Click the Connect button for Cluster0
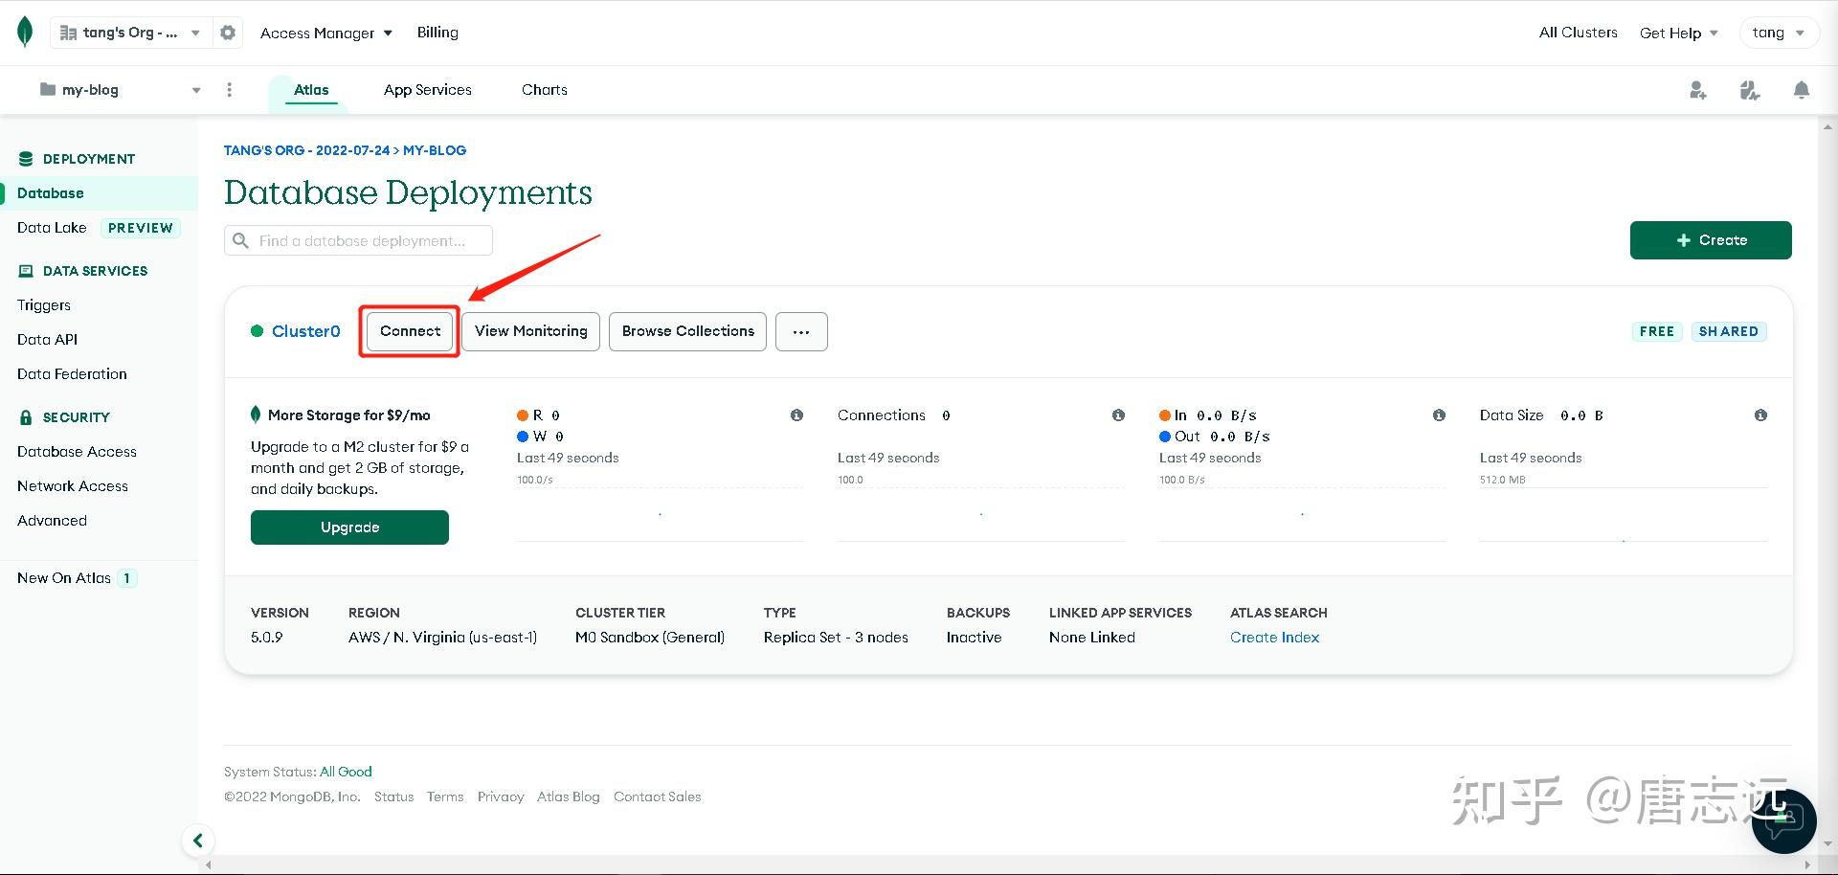The height and width of the screenshot is (875, 1838). [x=410, y=331]
